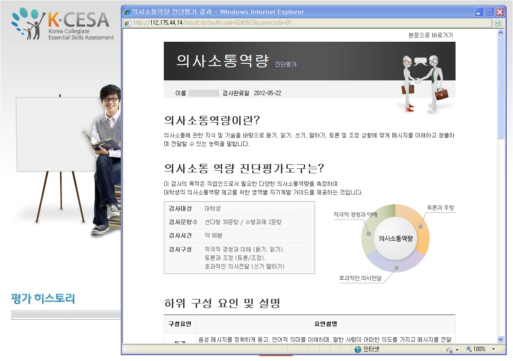The image size is (513, 361).
Task: Click the '효과적인 의사전달' chart label
Action: tap(360, 278)
